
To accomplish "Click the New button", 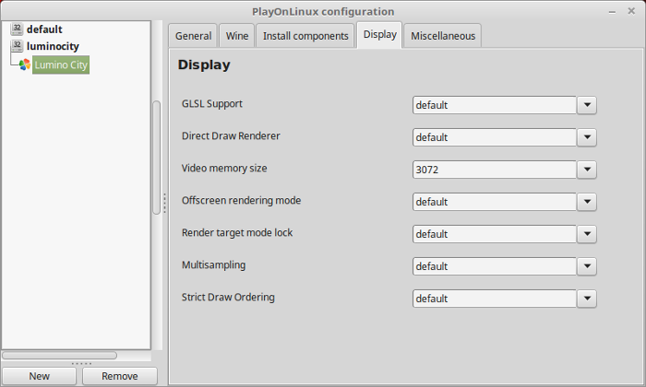I will (39, 376).
